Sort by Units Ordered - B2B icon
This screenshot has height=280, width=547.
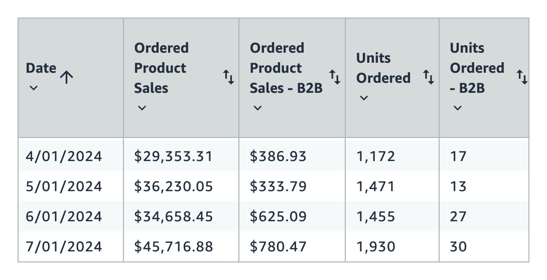(522, 77)
